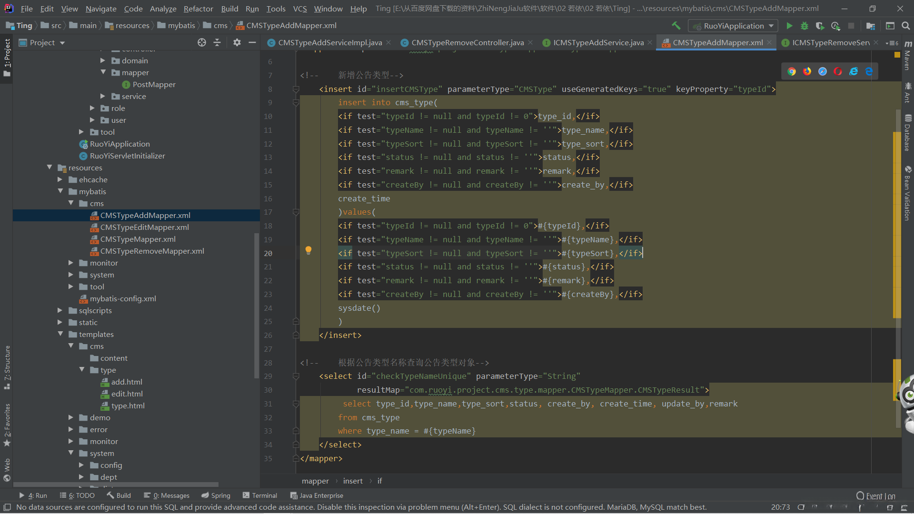Click the locate-current-file target icon in the Project panel
Viewport: 914px width, 514px height.
click(x=202, y=43)
